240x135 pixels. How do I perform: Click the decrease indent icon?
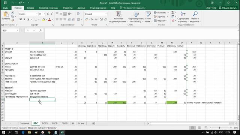[69, 19]
